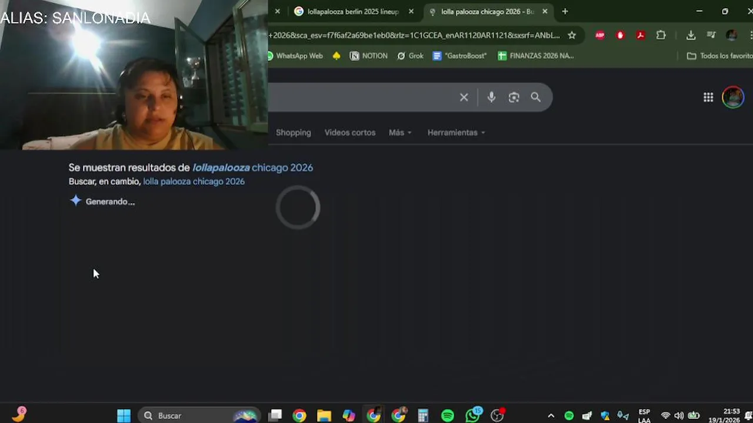Open the ESP LAA language switcher
The image size is (753, 423).
(x=644, y=415)
